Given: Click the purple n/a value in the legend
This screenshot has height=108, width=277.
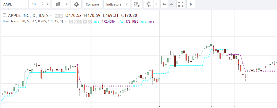Looking at the screenshot, I should pos(151,22).
